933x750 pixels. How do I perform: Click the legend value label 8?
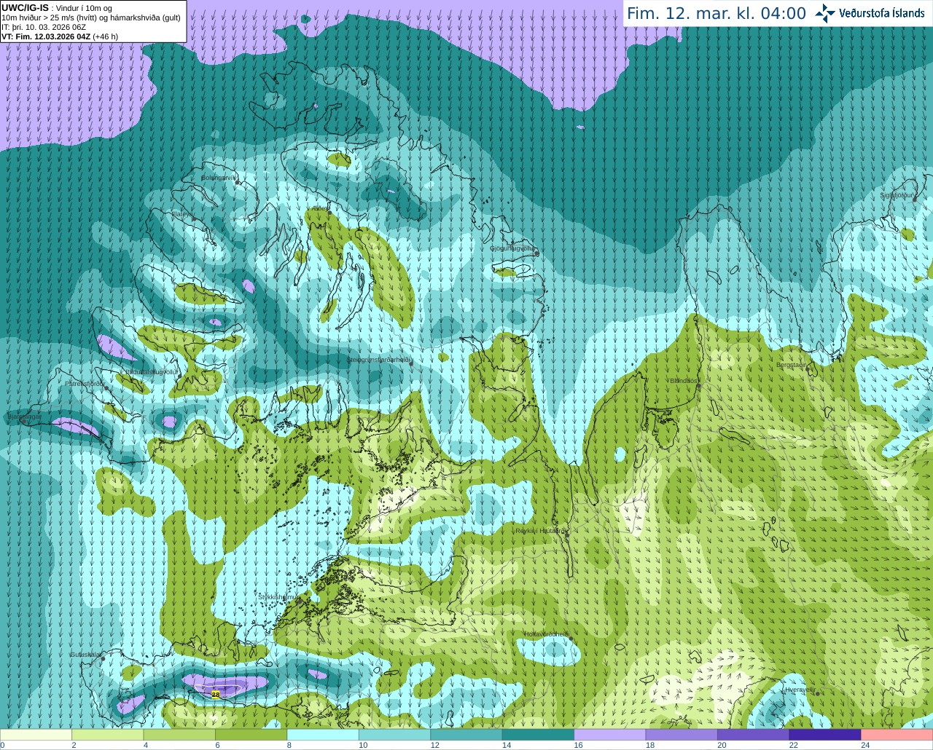(x=289, y=745)
